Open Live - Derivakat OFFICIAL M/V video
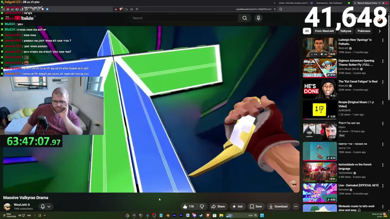This screenshot has width=390, height=219. (320, 193)
